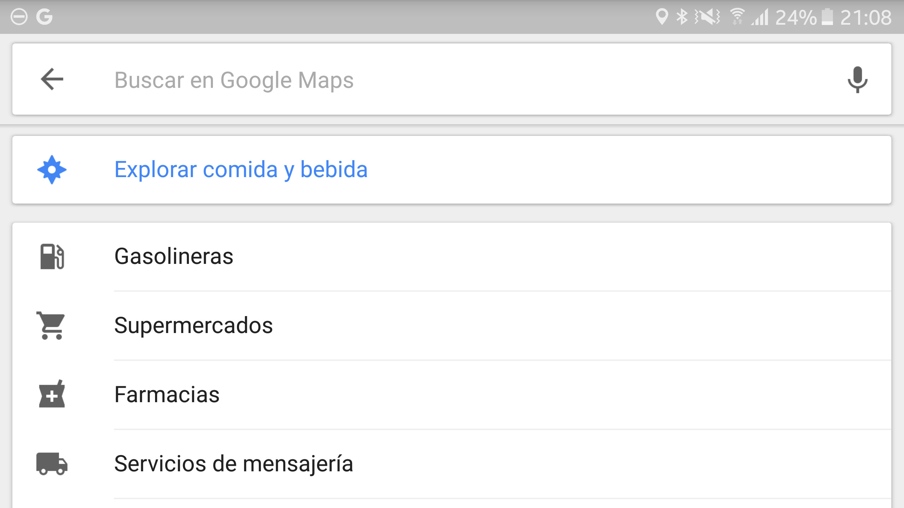Choose Servicios de mensajería
The height and width of the screenshot is (508, 904).
coord(452,464)
